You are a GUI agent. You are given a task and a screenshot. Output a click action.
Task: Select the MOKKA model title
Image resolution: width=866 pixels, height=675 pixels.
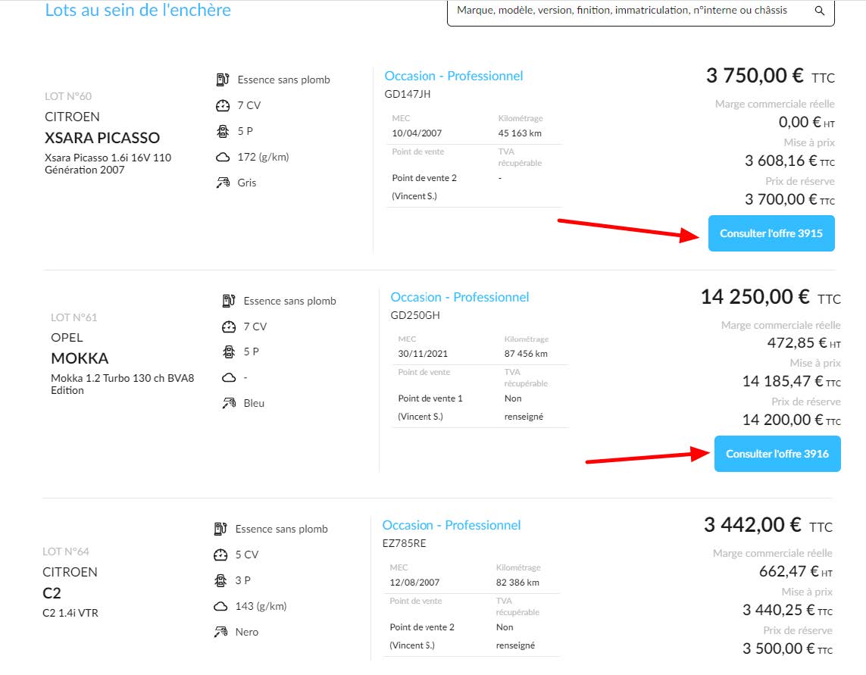click(x=80, y=358)
